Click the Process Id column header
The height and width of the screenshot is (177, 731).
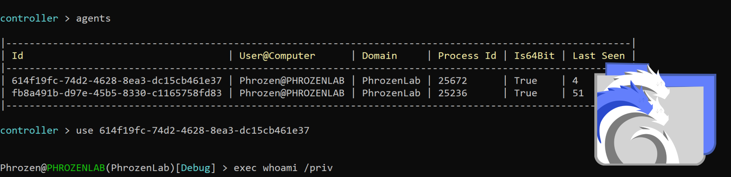[467, 56]
